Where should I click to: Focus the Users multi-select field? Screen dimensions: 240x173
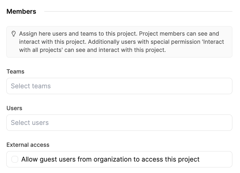coord(153,123)
